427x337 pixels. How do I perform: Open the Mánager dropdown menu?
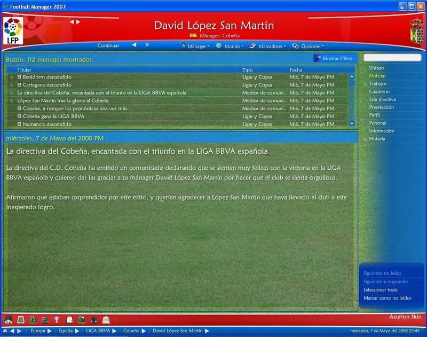pyautogui.click(x=195, y=46)
